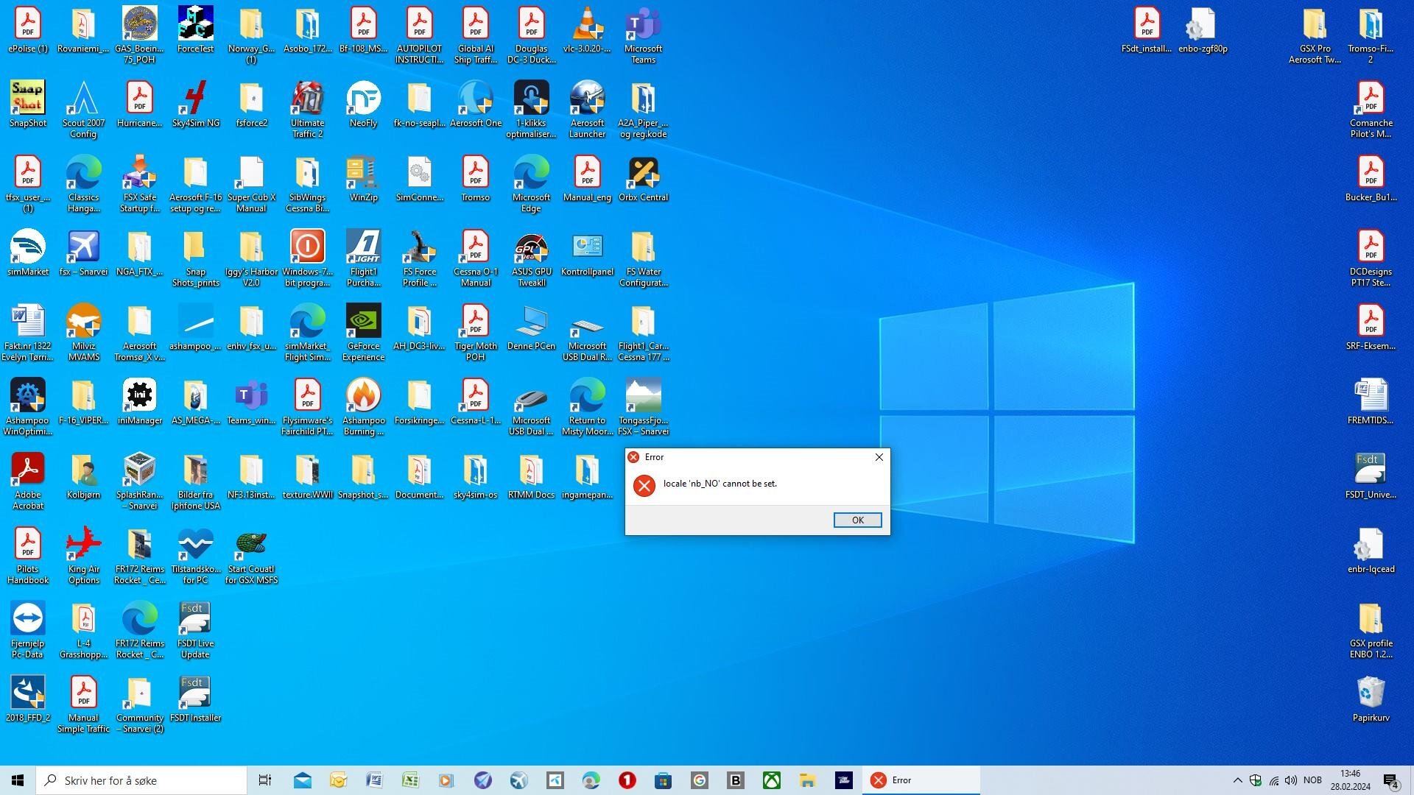Select the FS Force Profile icon

pos(419,258)
